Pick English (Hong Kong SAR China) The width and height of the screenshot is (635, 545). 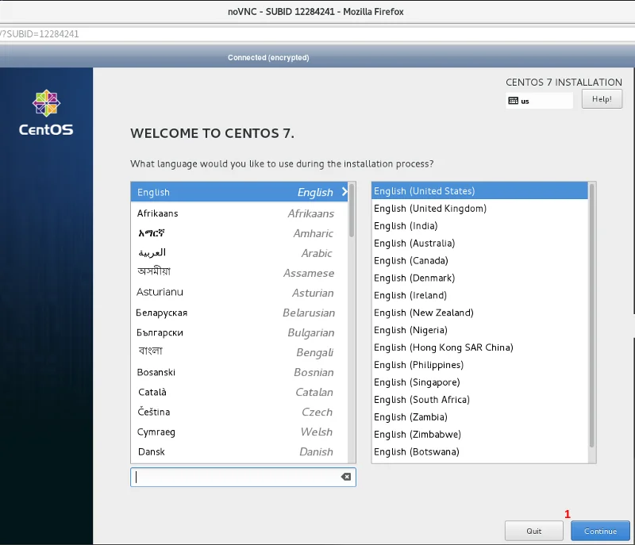click(x=443, y=347)
